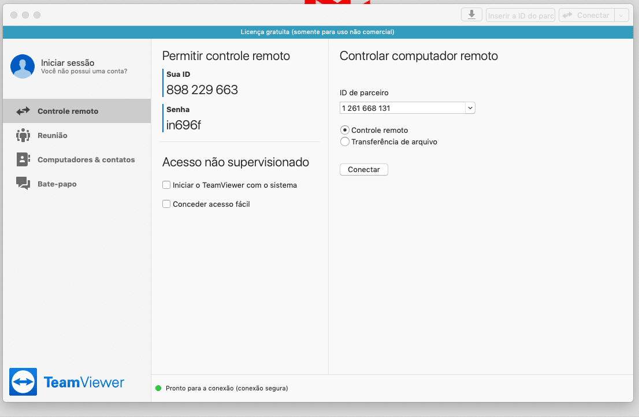Click the Licença gratuita banner text
This screenshot has width=639, height=417.
(317, 32)
